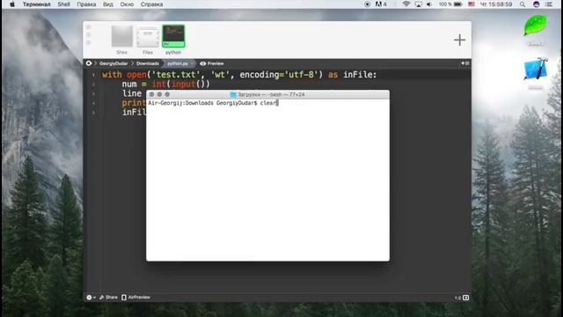Click the Terminal command prompt line
The width and height of the screenshot is (563, 317).
click(213, 103)
